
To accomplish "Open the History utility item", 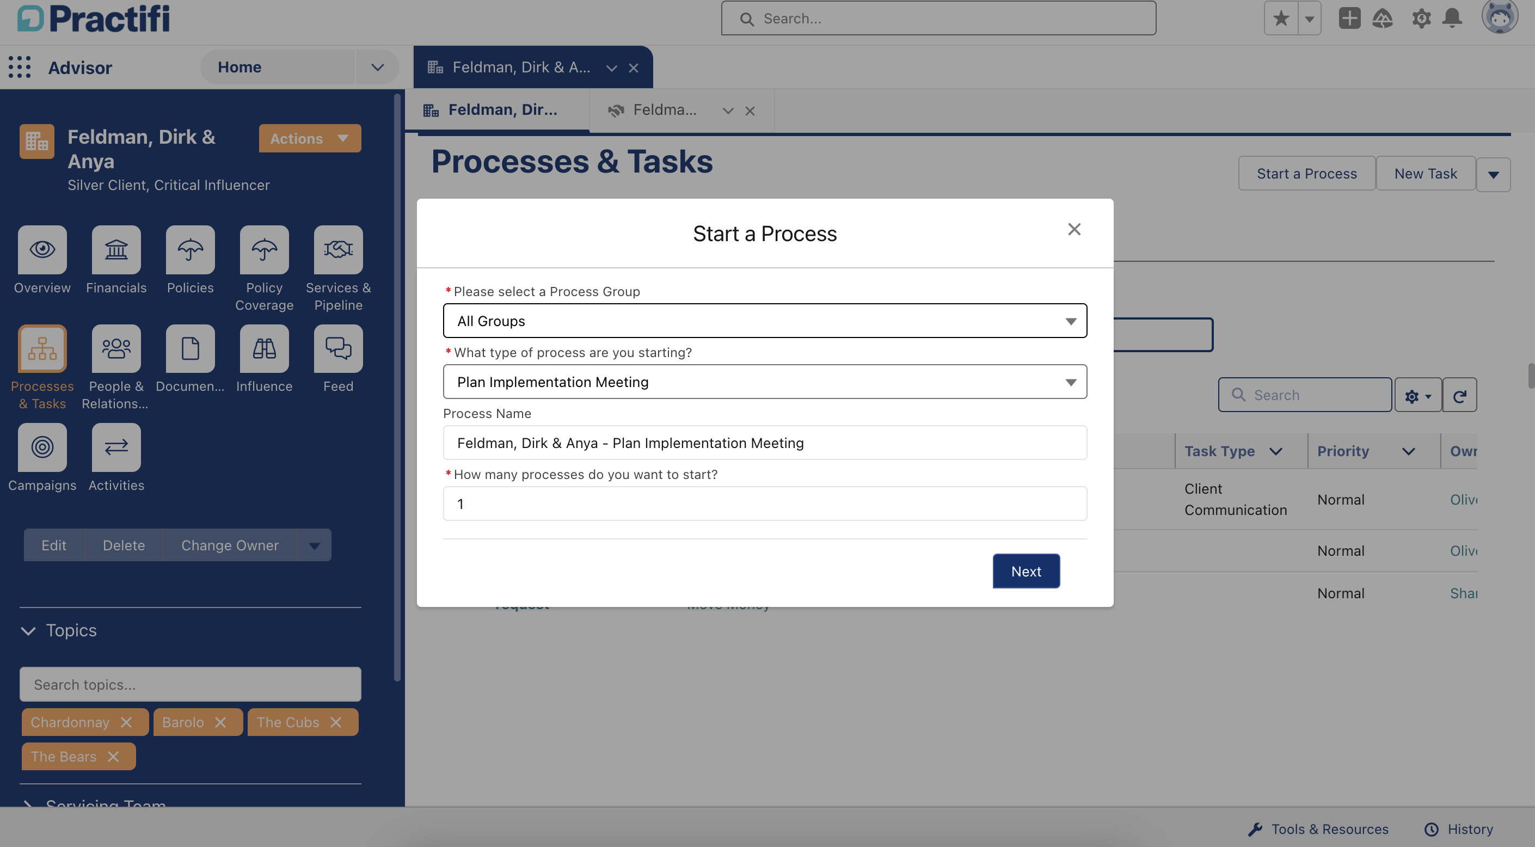I will tap(1459, 829).
